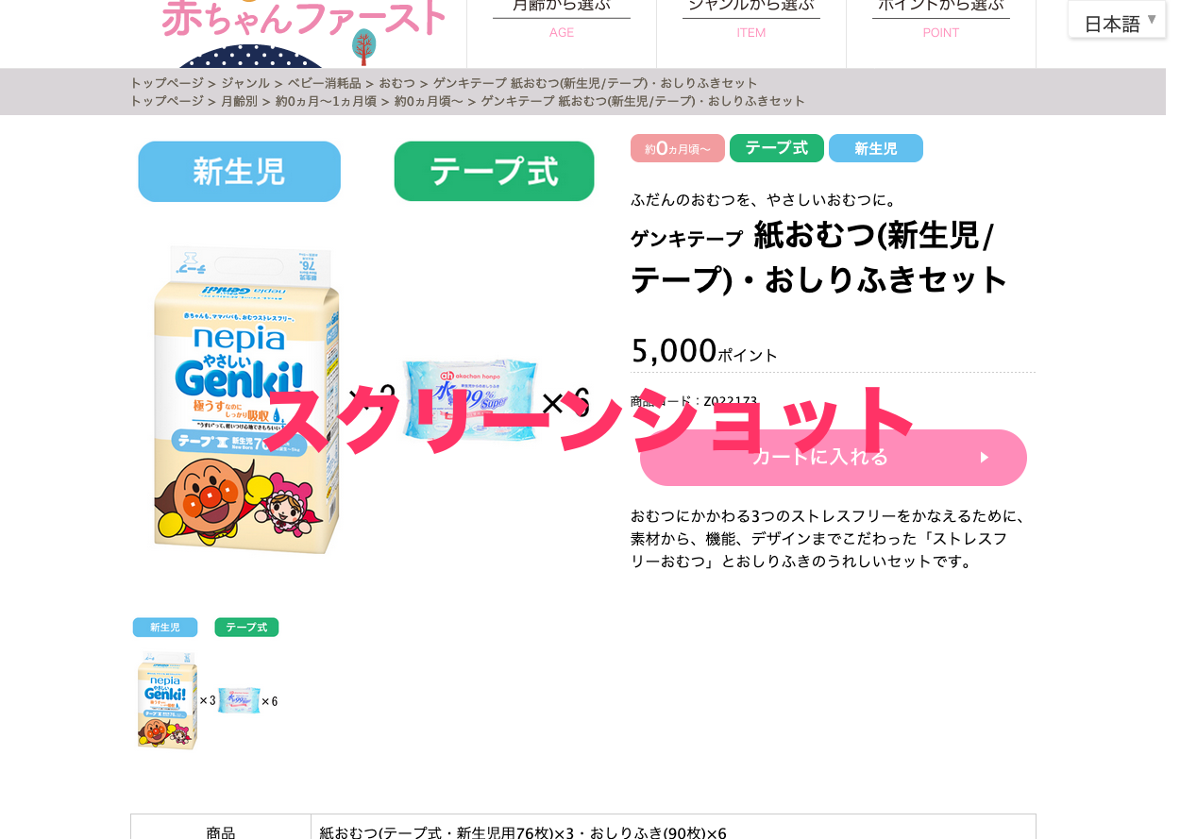Open the ジャンルから選ぶ ITEM menu

pos(751,19)
